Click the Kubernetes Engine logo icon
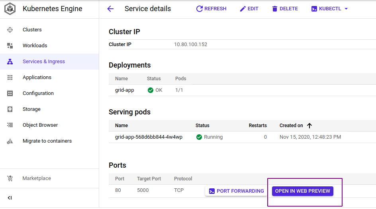The image size is (376, 209). 10,9
